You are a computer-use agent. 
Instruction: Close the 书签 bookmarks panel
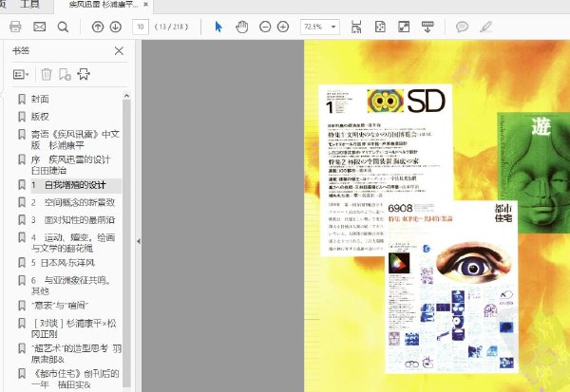coord(119,51)
